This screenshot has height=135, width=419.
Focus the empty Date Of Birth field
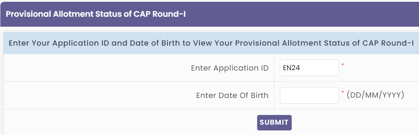point(309,95)
